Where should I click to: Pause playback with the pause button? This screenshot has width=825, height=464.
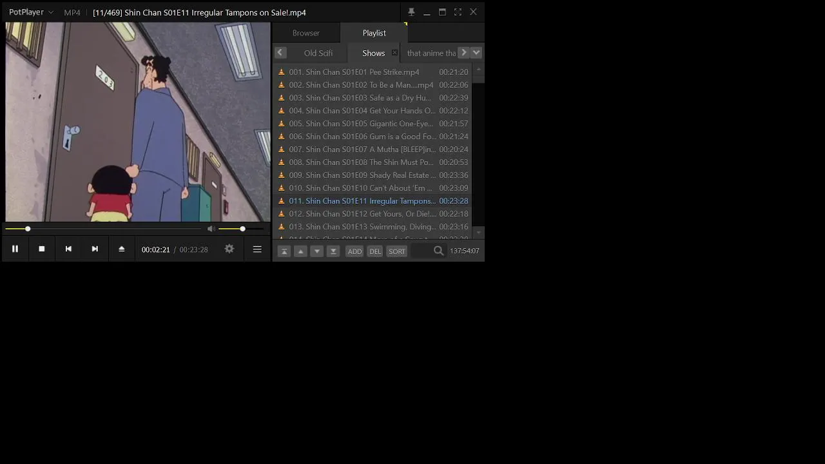click(15, 249)
